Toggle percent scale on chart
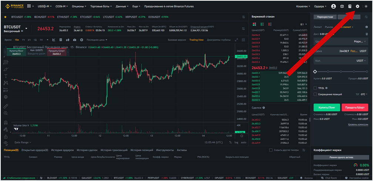 [x=230, y=142]
